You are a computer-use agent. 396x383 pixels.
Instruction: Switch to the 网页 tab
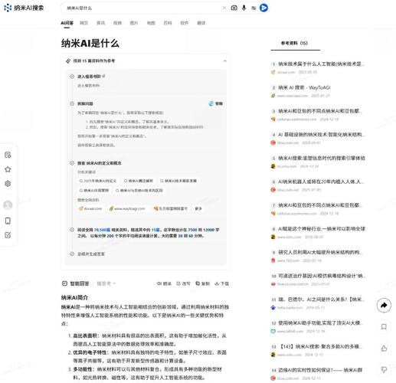[x=83, y=23]
